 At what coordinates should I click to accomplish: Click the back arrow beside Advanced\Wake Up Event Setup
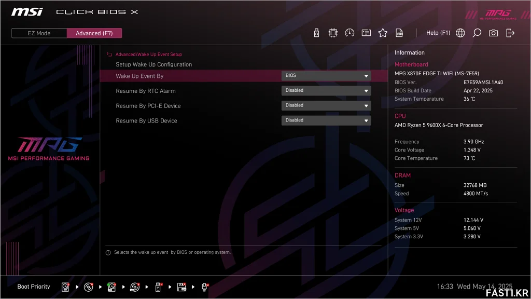(109, 54)
